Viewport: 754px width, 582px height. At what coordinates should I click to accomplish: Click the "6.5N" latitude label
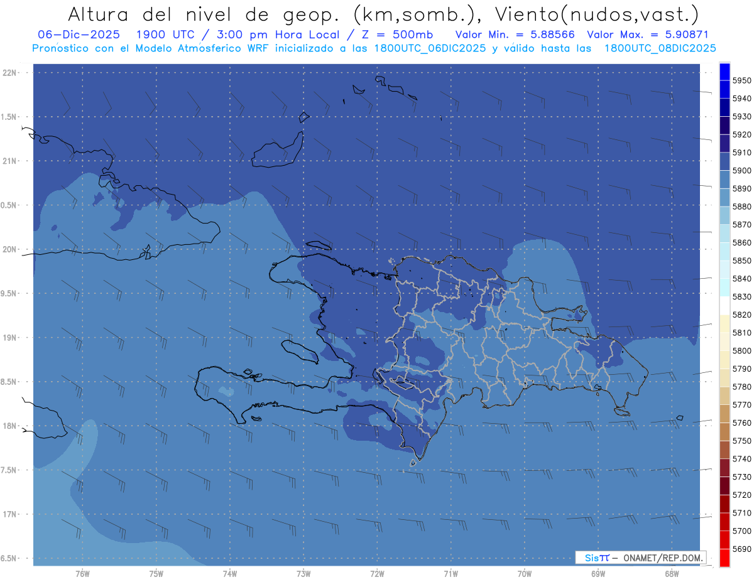pos(9,558)
